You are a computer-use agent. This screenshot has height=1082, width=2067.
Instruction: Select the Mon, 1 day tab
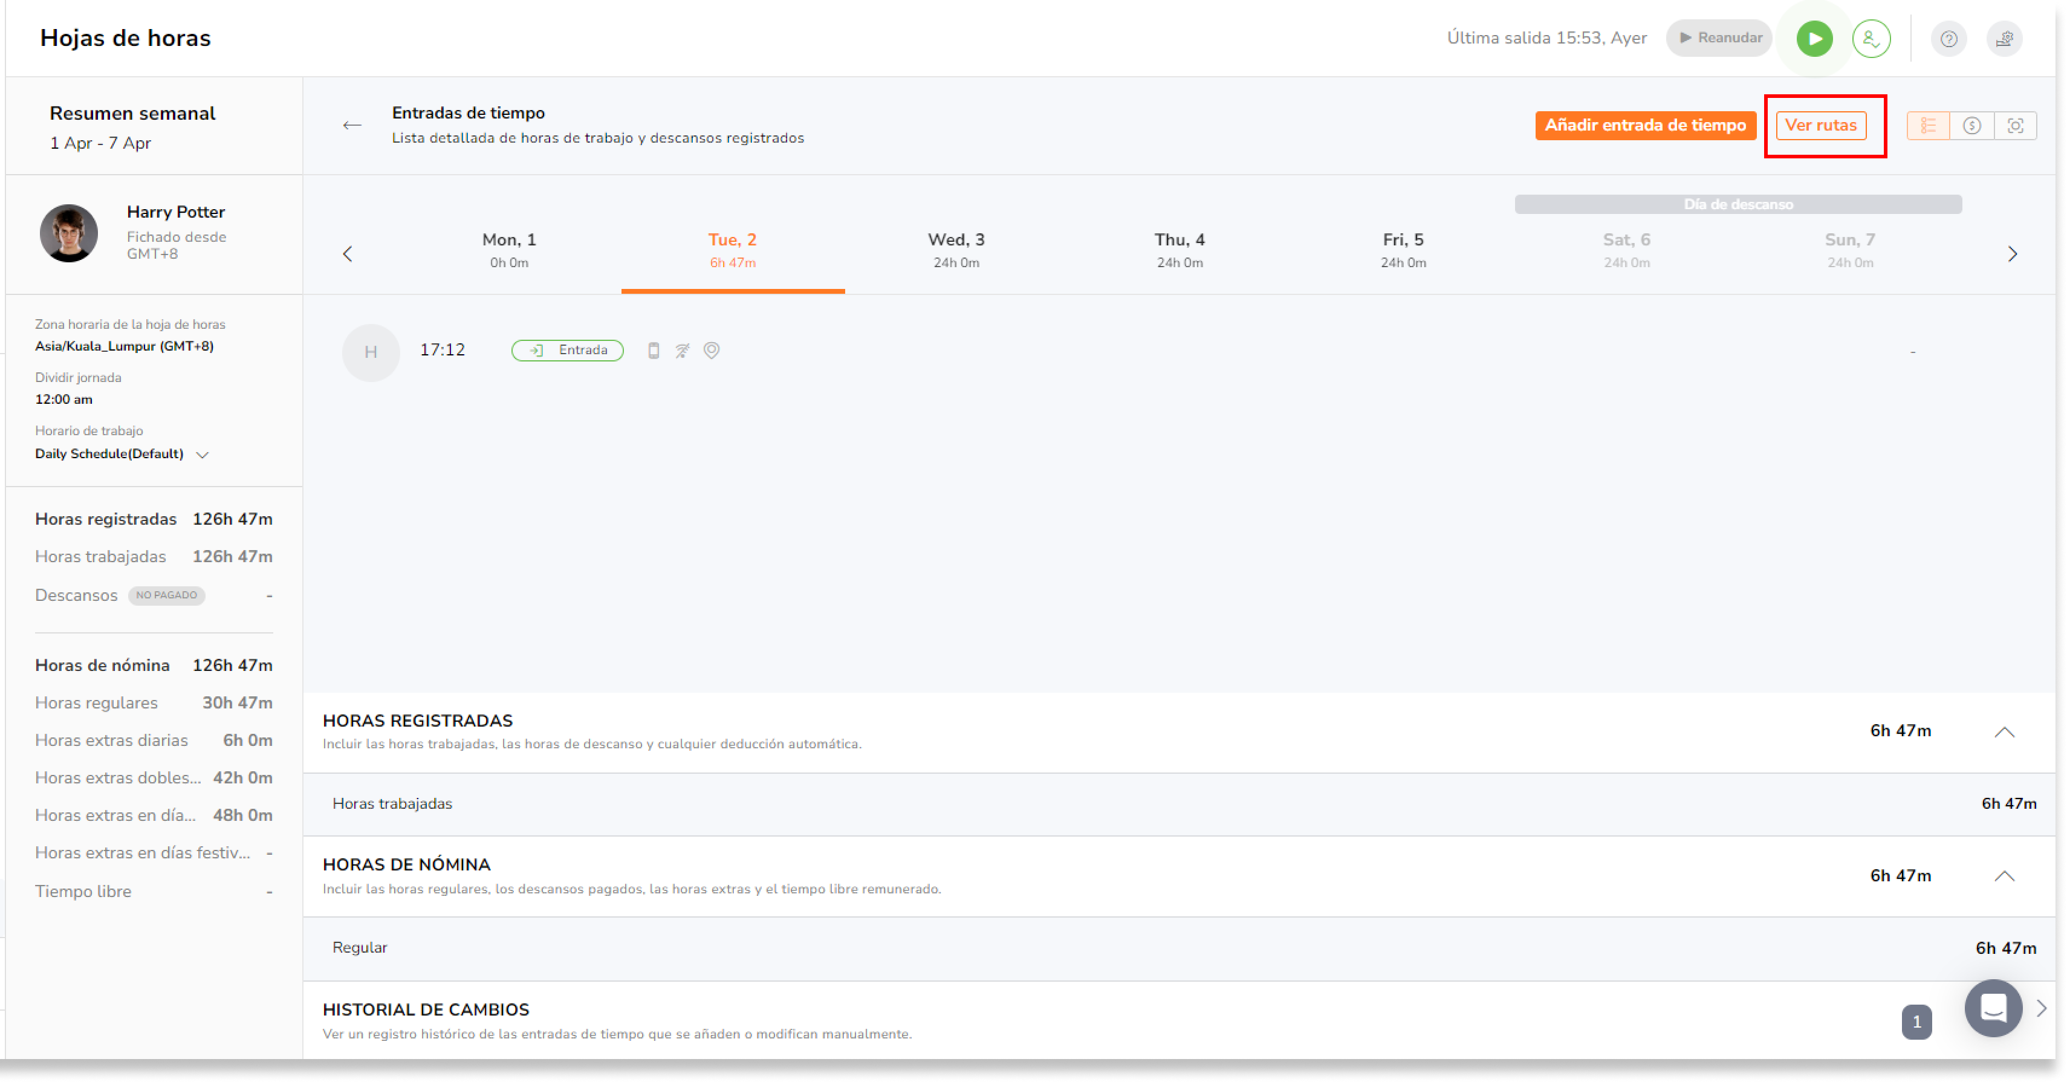[508, 250]
